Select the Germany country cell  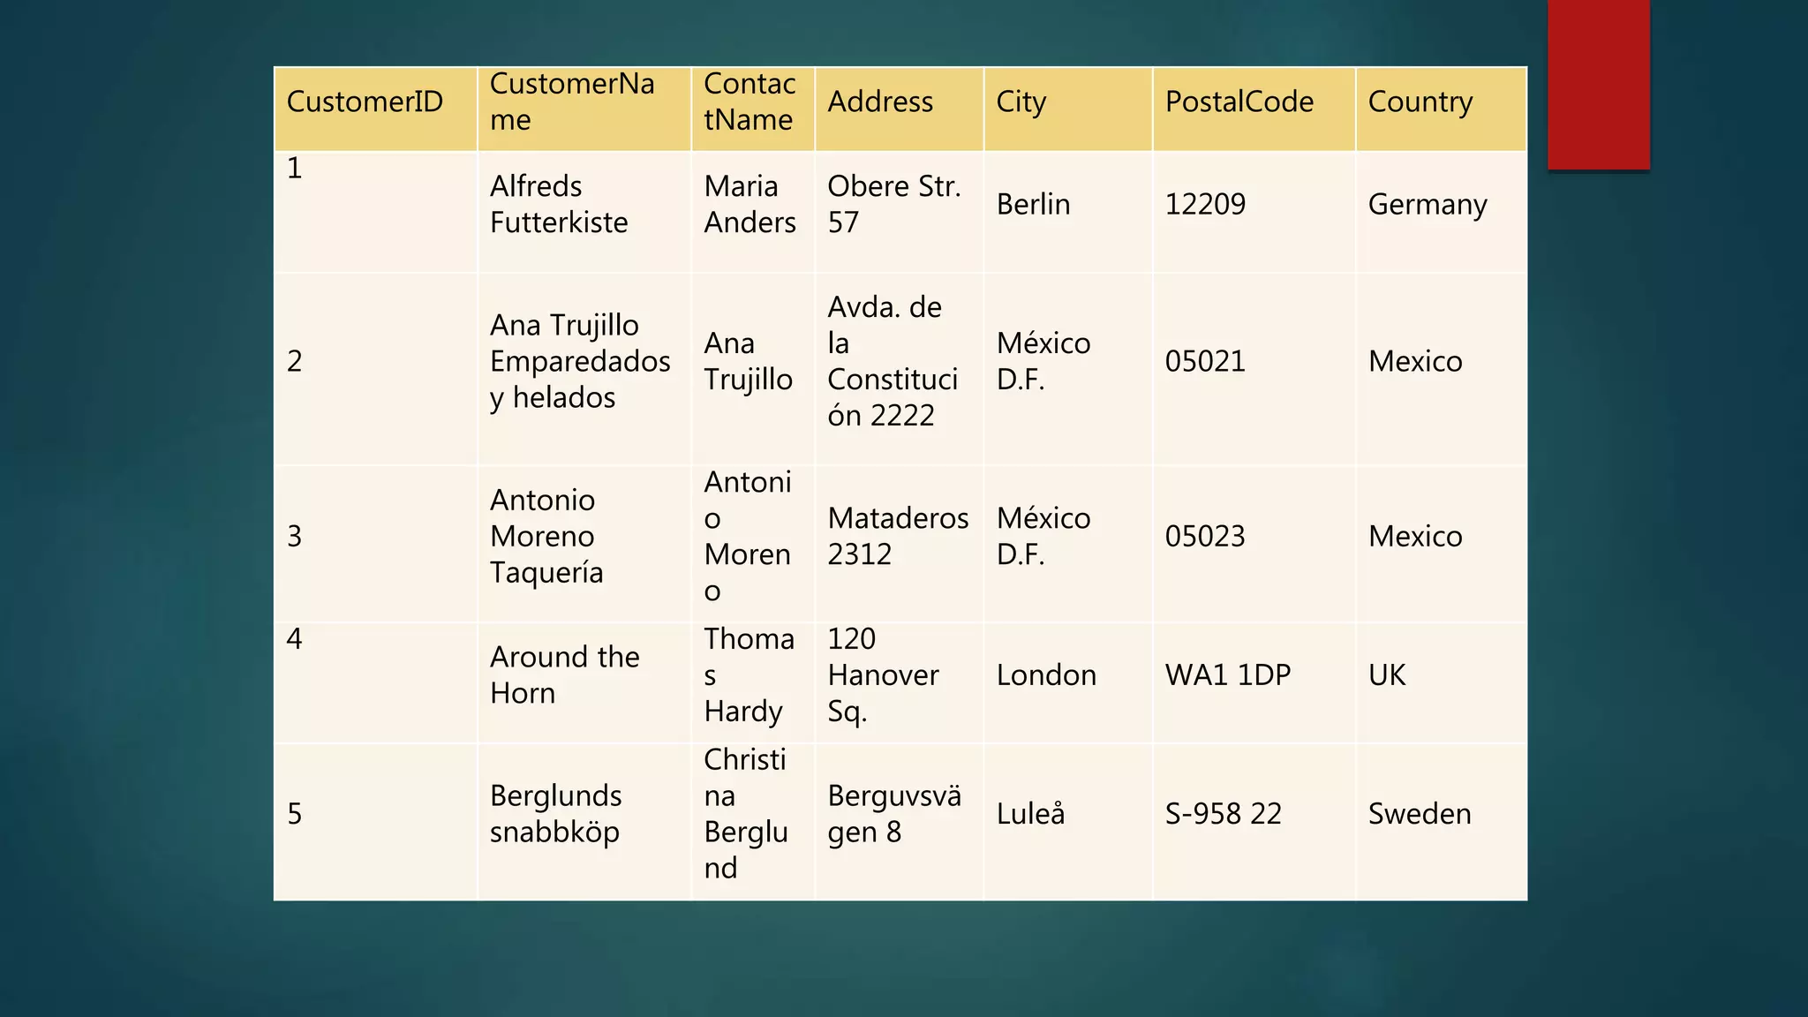pyautogui.click(x=1441, y=212)
